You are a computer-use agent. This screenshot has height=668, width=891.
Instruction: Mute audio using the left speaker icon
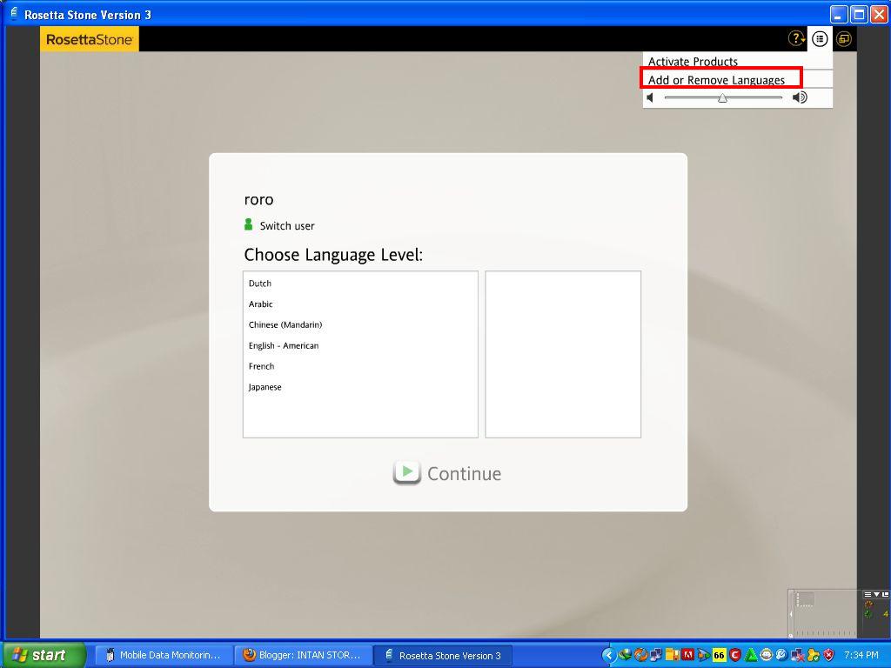point(651,97)
